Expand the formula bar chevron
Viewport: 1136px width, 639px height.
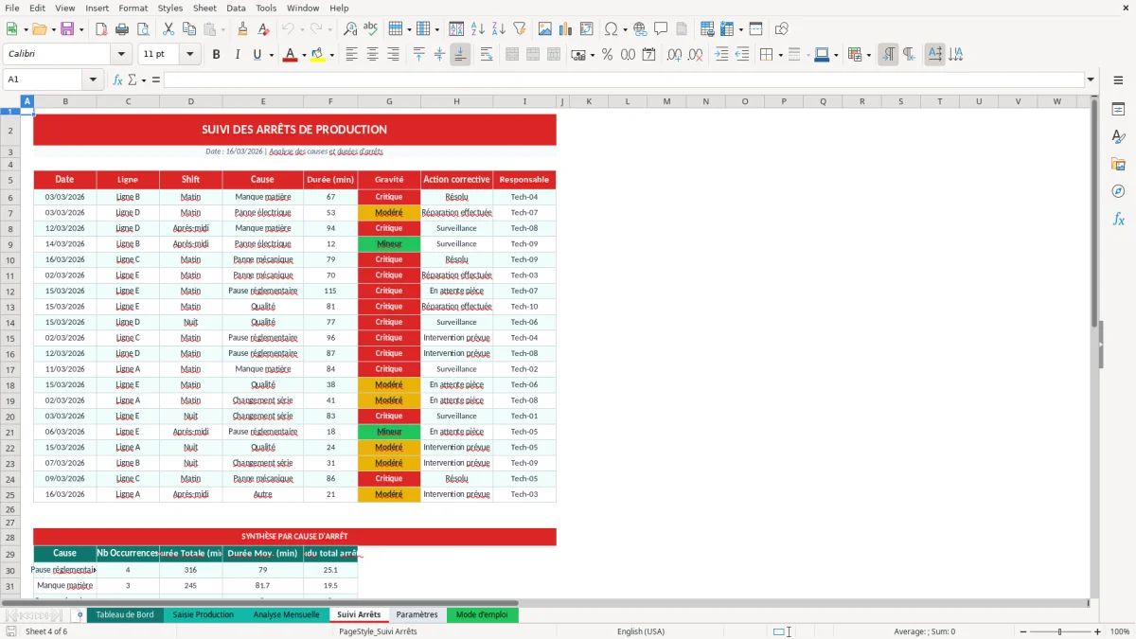[1091, 80]
